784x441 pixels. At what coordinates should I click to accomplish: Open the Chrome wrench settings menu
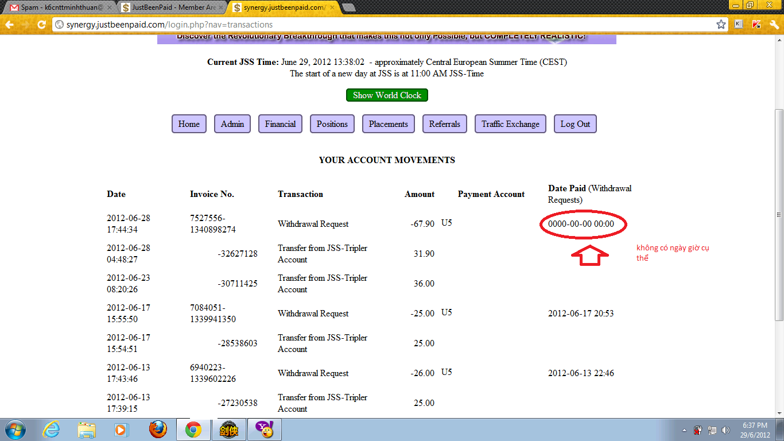[x=774, y=25]
